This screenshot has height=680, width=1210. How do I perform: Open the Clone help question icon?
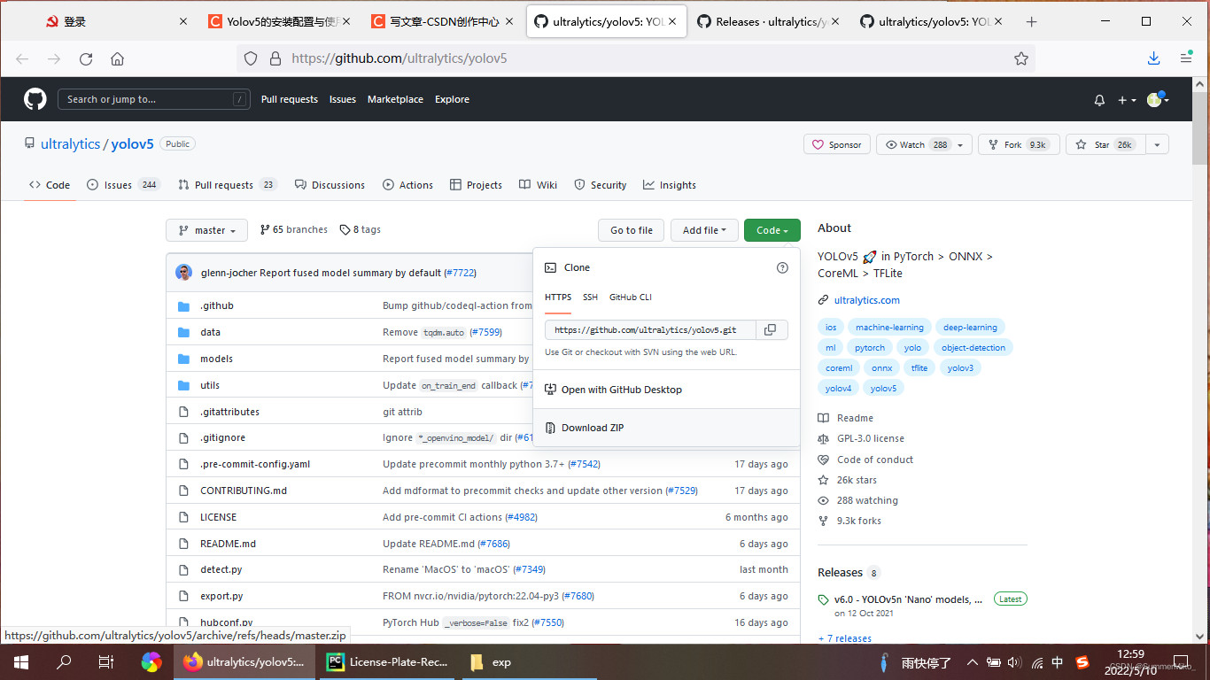tap(782, 267)
